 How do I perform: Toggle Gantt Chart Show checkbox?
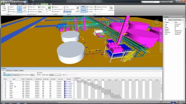(x=37, y=75)
